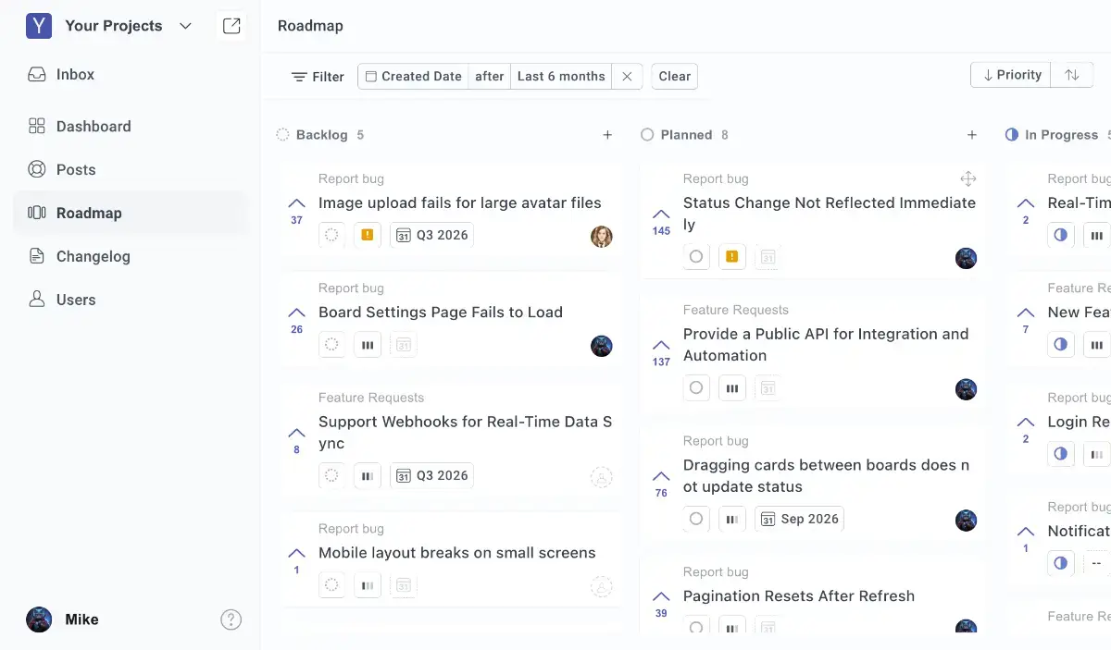Toggle the sort direction arrows button
The image size is (1111, 650).
[x=1071, y=75]
